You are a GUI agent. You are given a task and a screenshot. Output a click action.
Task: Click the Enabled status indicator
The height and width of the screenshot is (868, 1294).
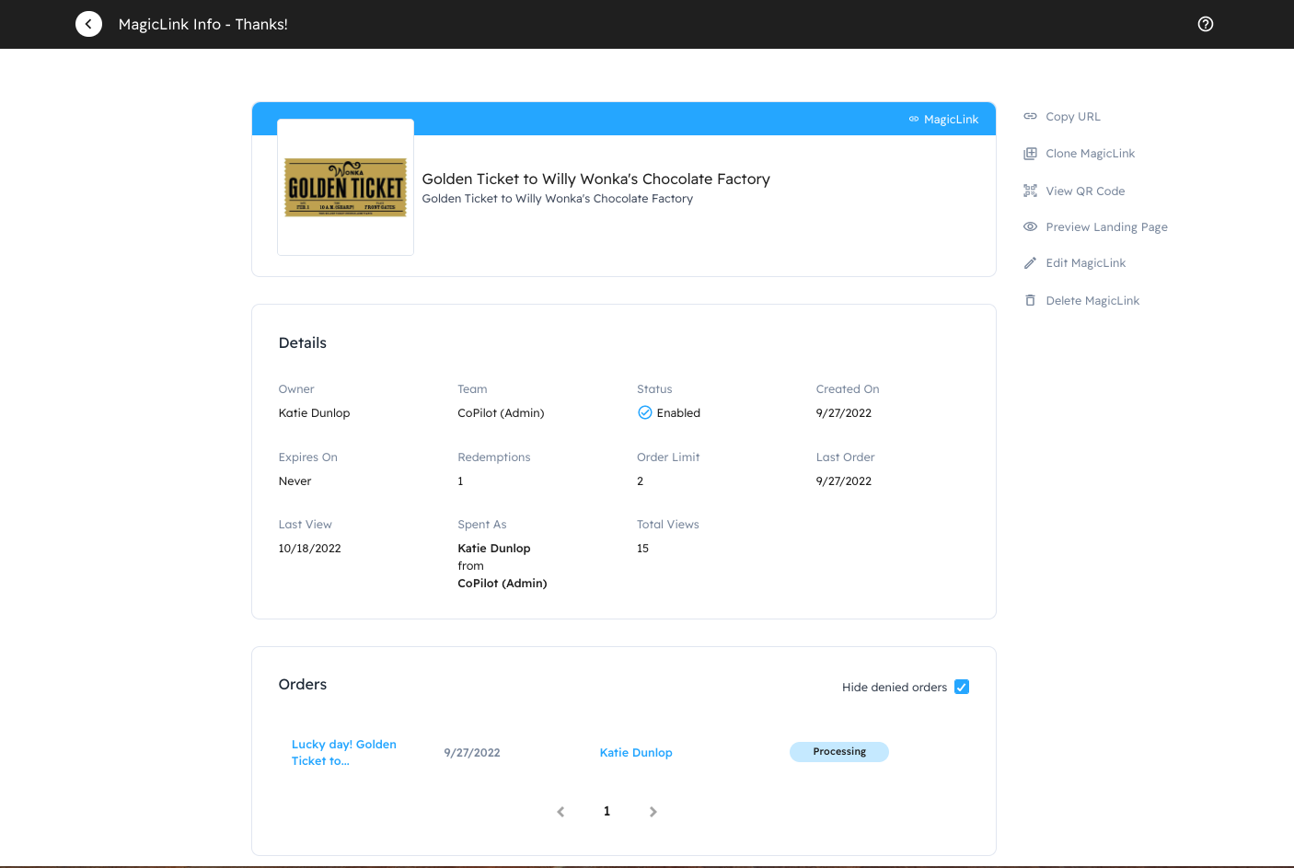tap(669, 412)
